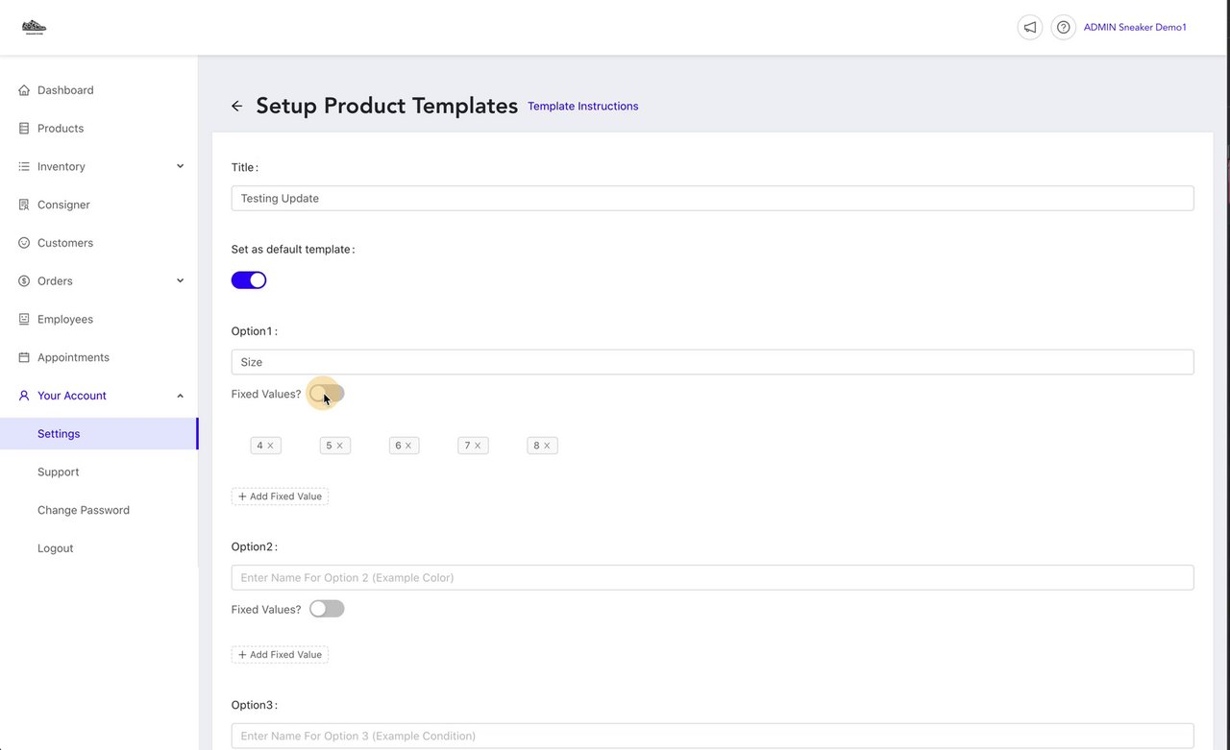Image resolution: width=1230 pixels, height=750 pixels.
Task: Enable Fixed Values for Option2
Action: coord(327,609)
